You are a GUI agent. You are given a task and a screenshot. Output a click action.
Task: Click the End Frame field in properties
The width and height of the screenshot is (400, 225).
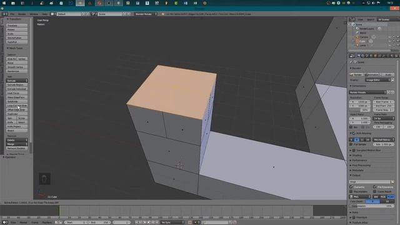tap(384, 106)
